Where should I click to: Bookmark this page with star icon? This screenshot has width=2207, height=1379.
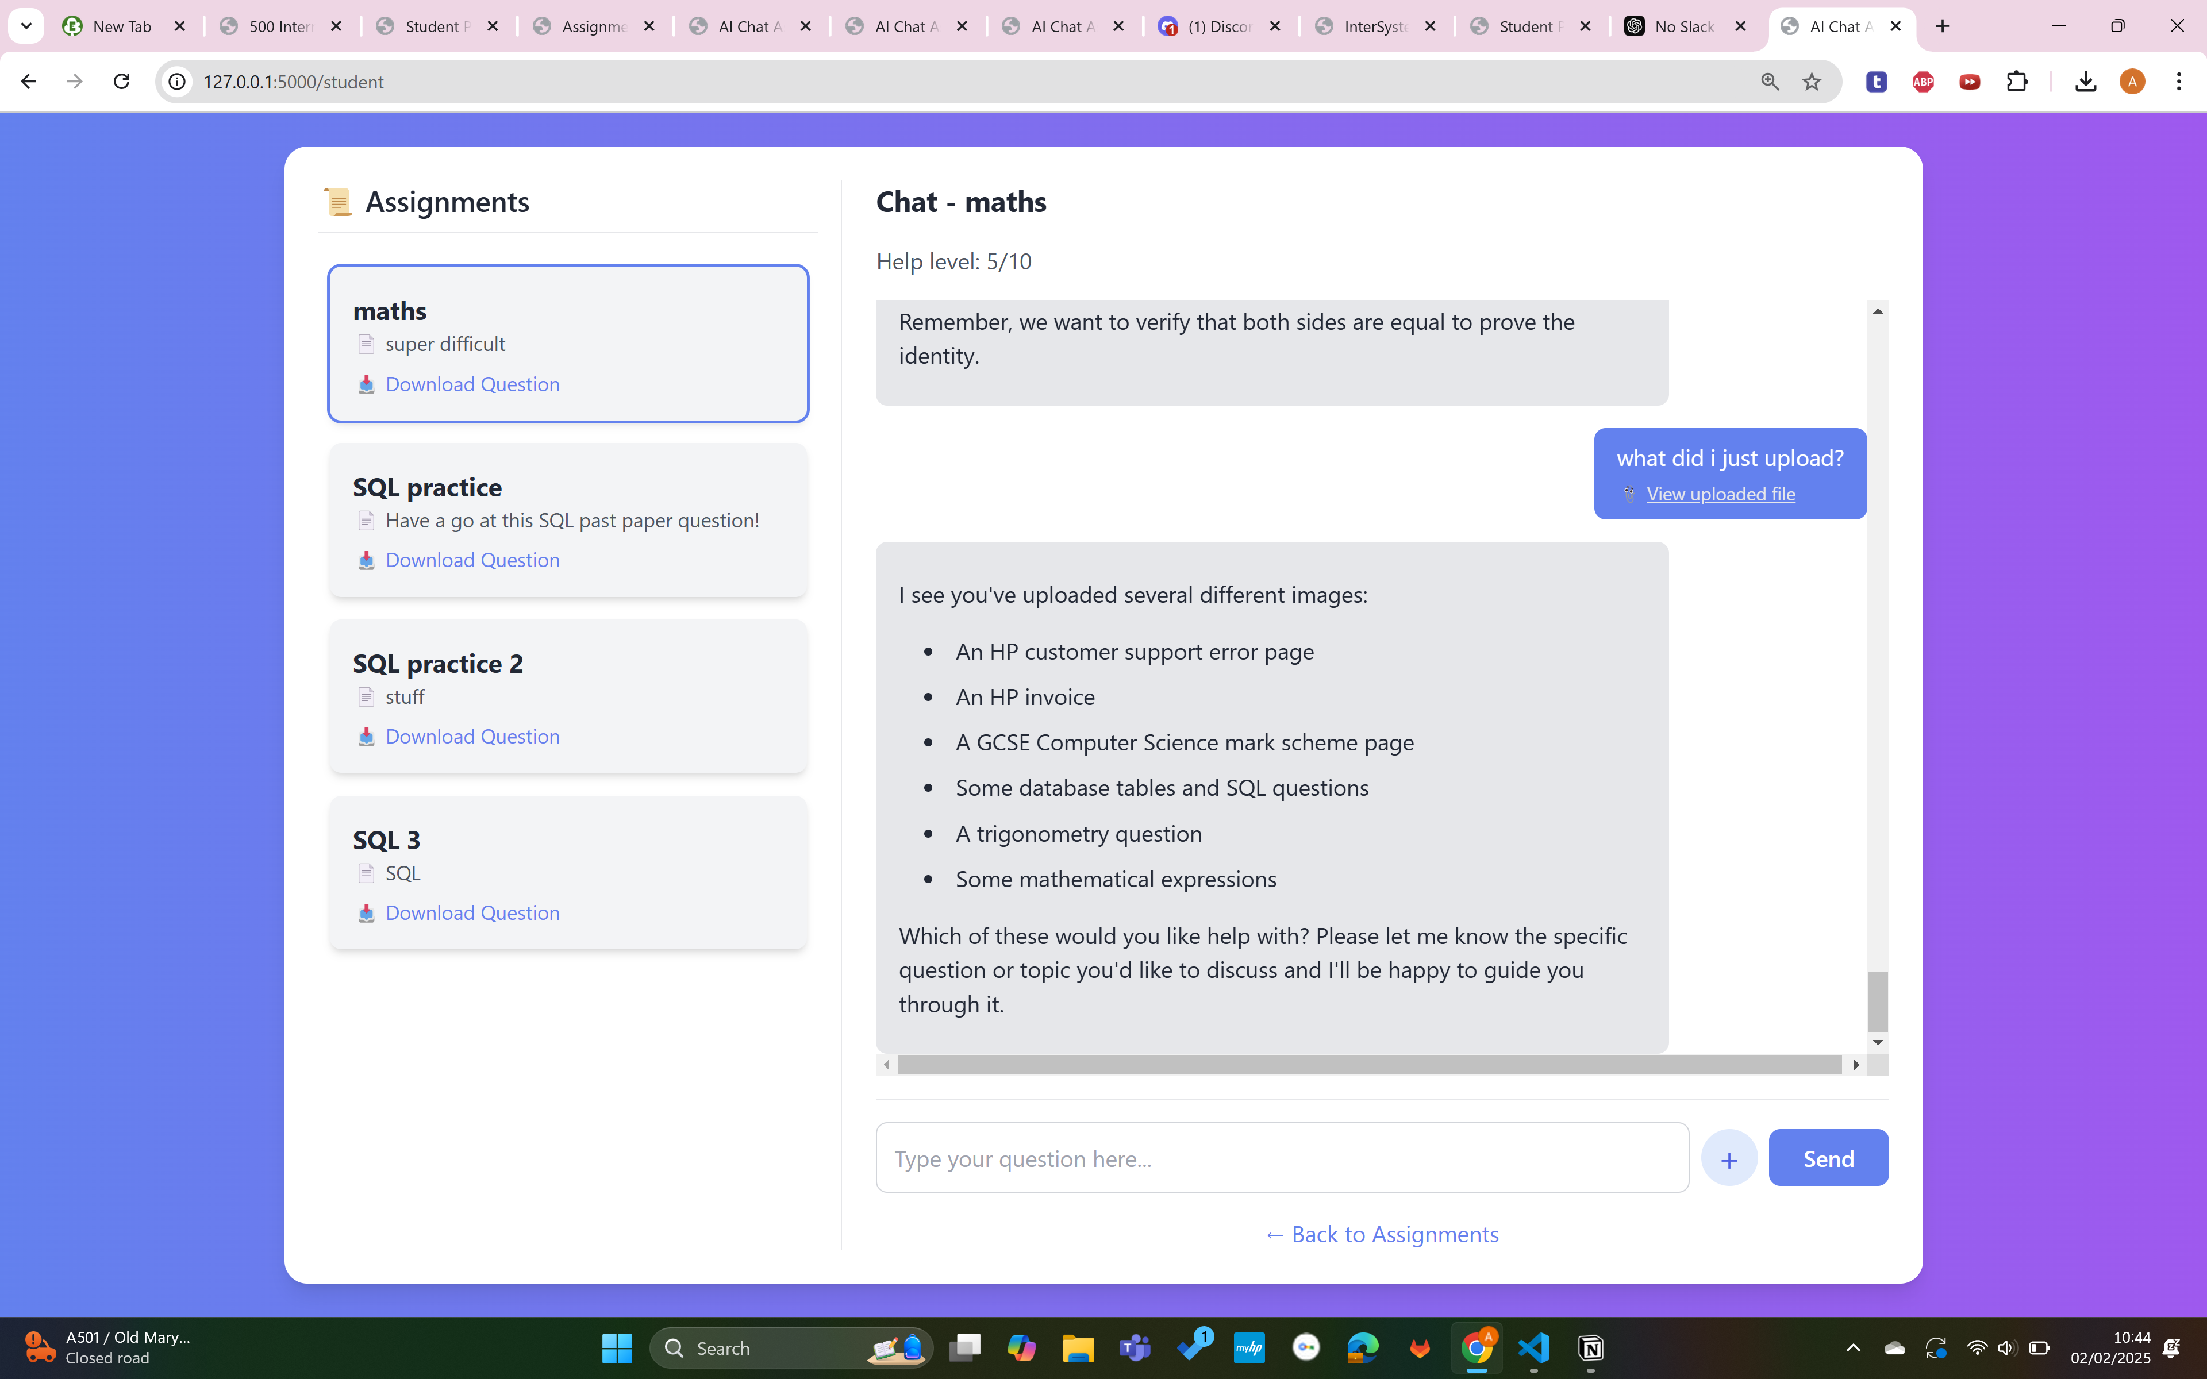pos(1811,81)
